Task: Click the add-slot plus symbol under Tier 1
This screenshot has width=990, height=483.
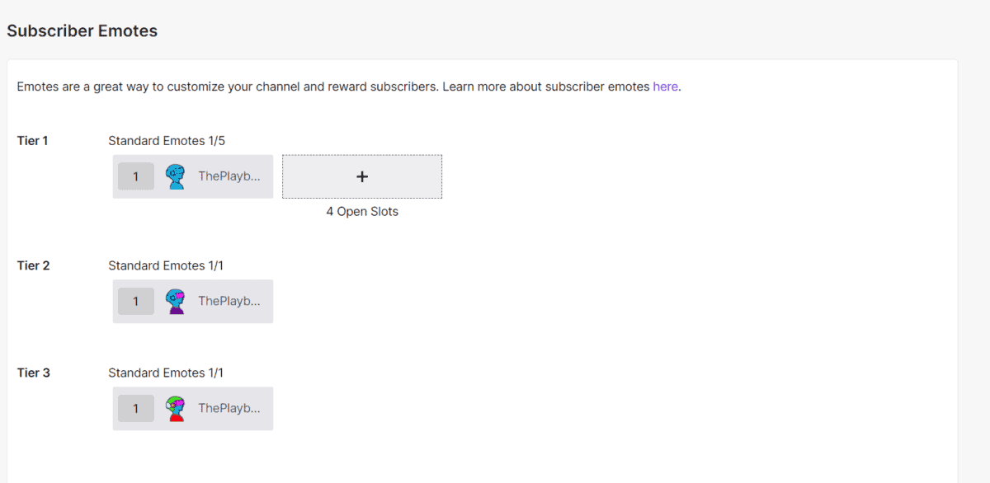Action: coord(361,176)
